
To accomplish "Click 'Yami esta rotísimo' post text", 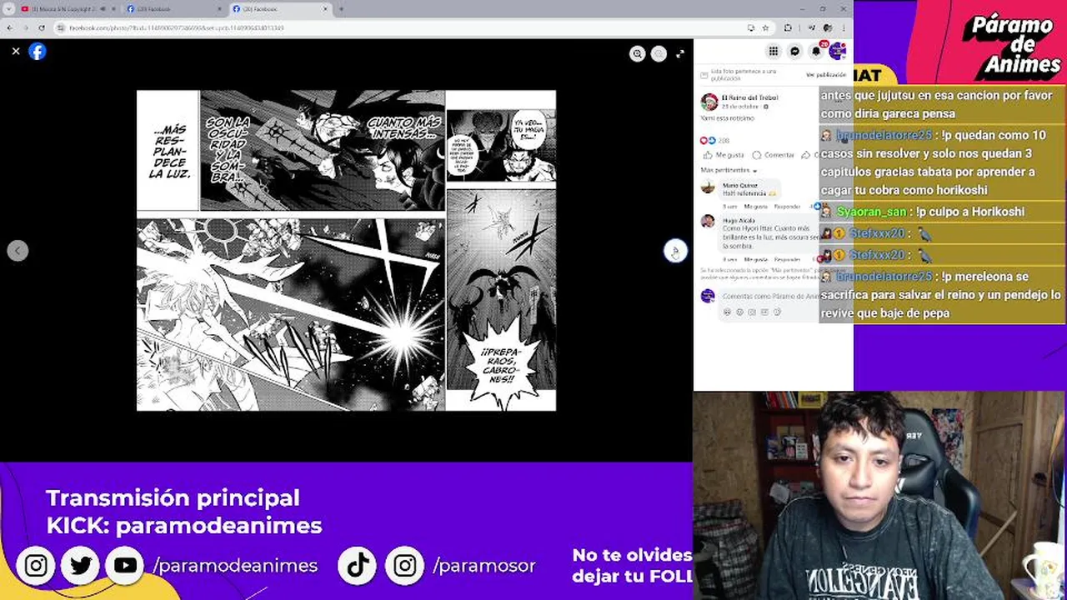I will click(727, 118).
